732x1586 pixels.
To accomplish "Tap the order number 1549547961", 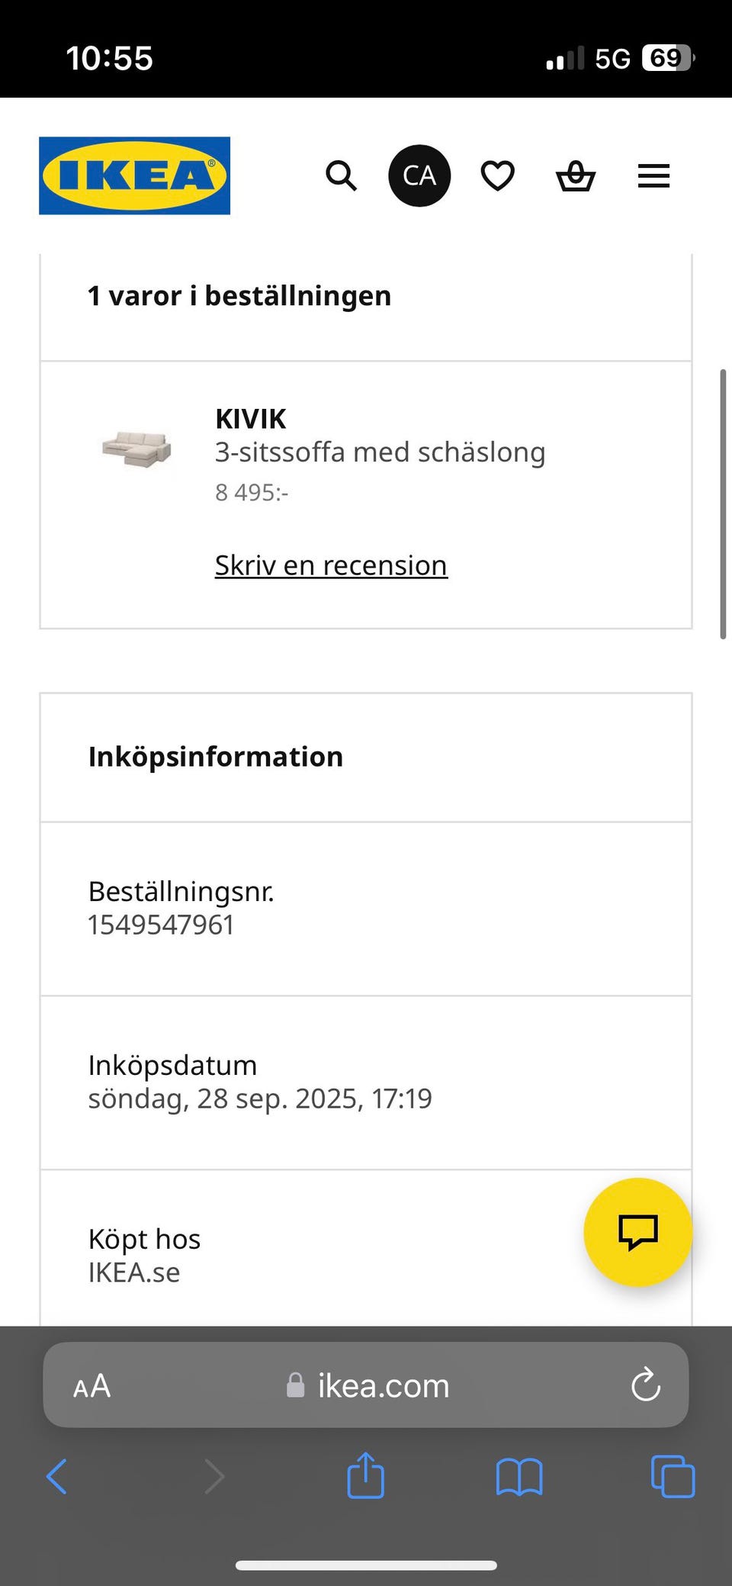I will click(x=161, y=925).
